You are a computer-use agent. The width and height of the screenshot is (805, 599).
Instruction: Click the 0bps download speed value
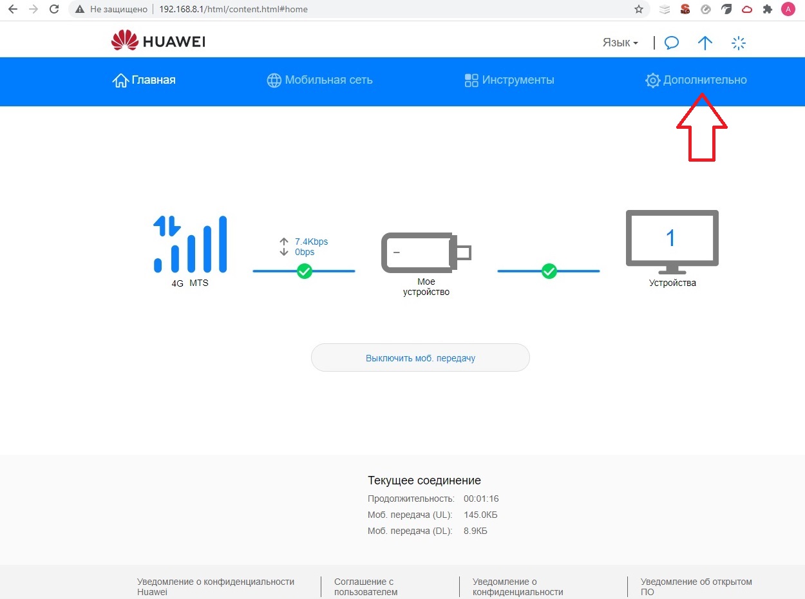click(x=305, y=252)
